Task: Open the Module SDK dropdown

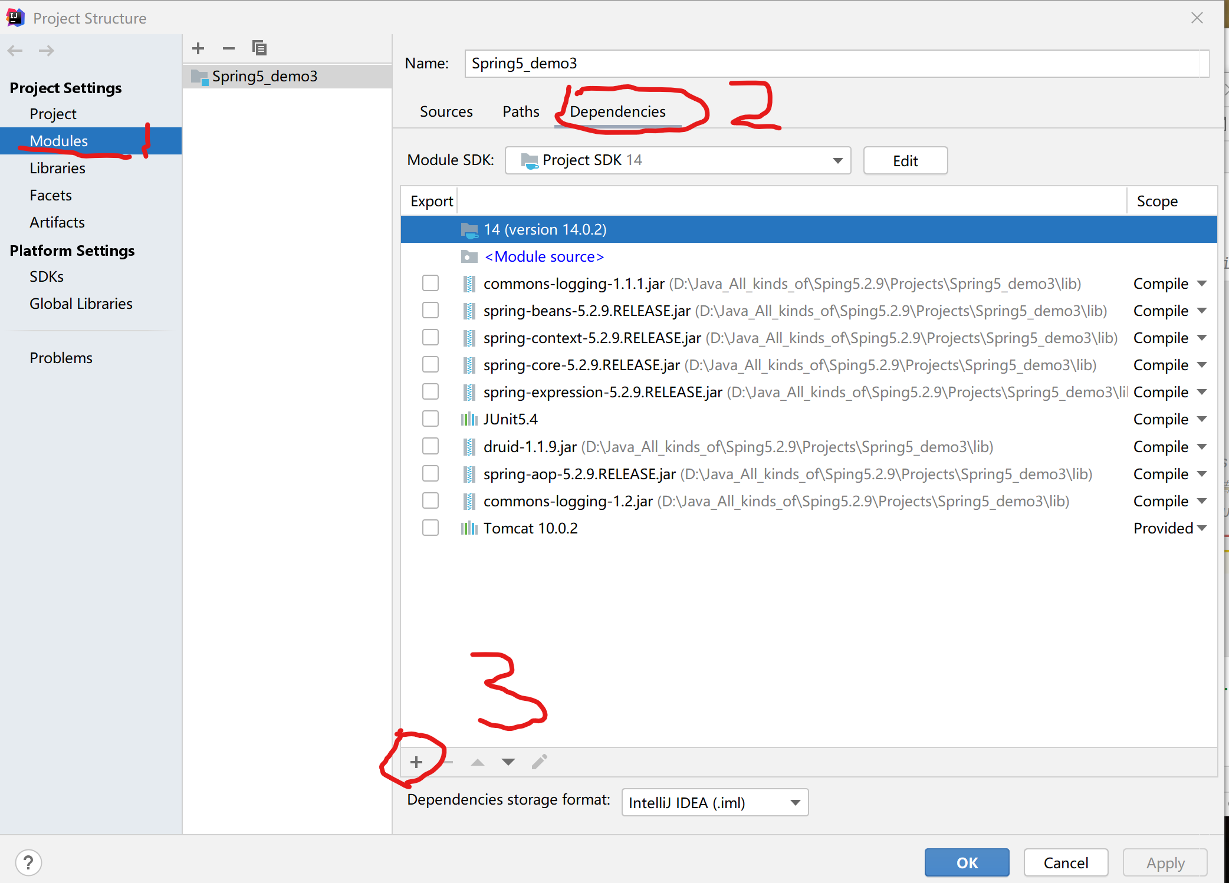Action: [678, 160]
